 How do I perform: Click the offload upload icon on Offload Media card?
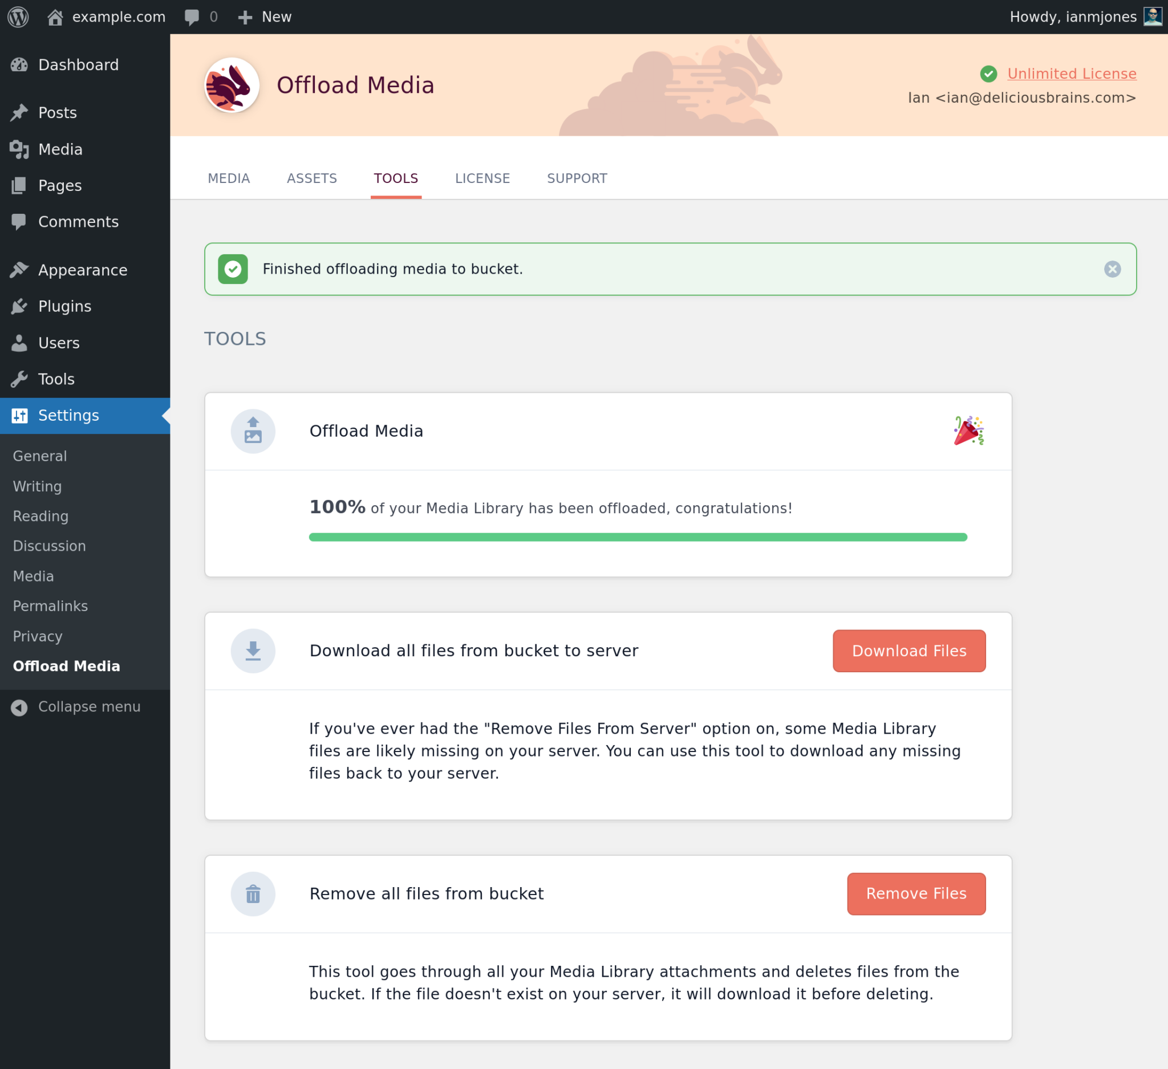click(x=253, y=431)
